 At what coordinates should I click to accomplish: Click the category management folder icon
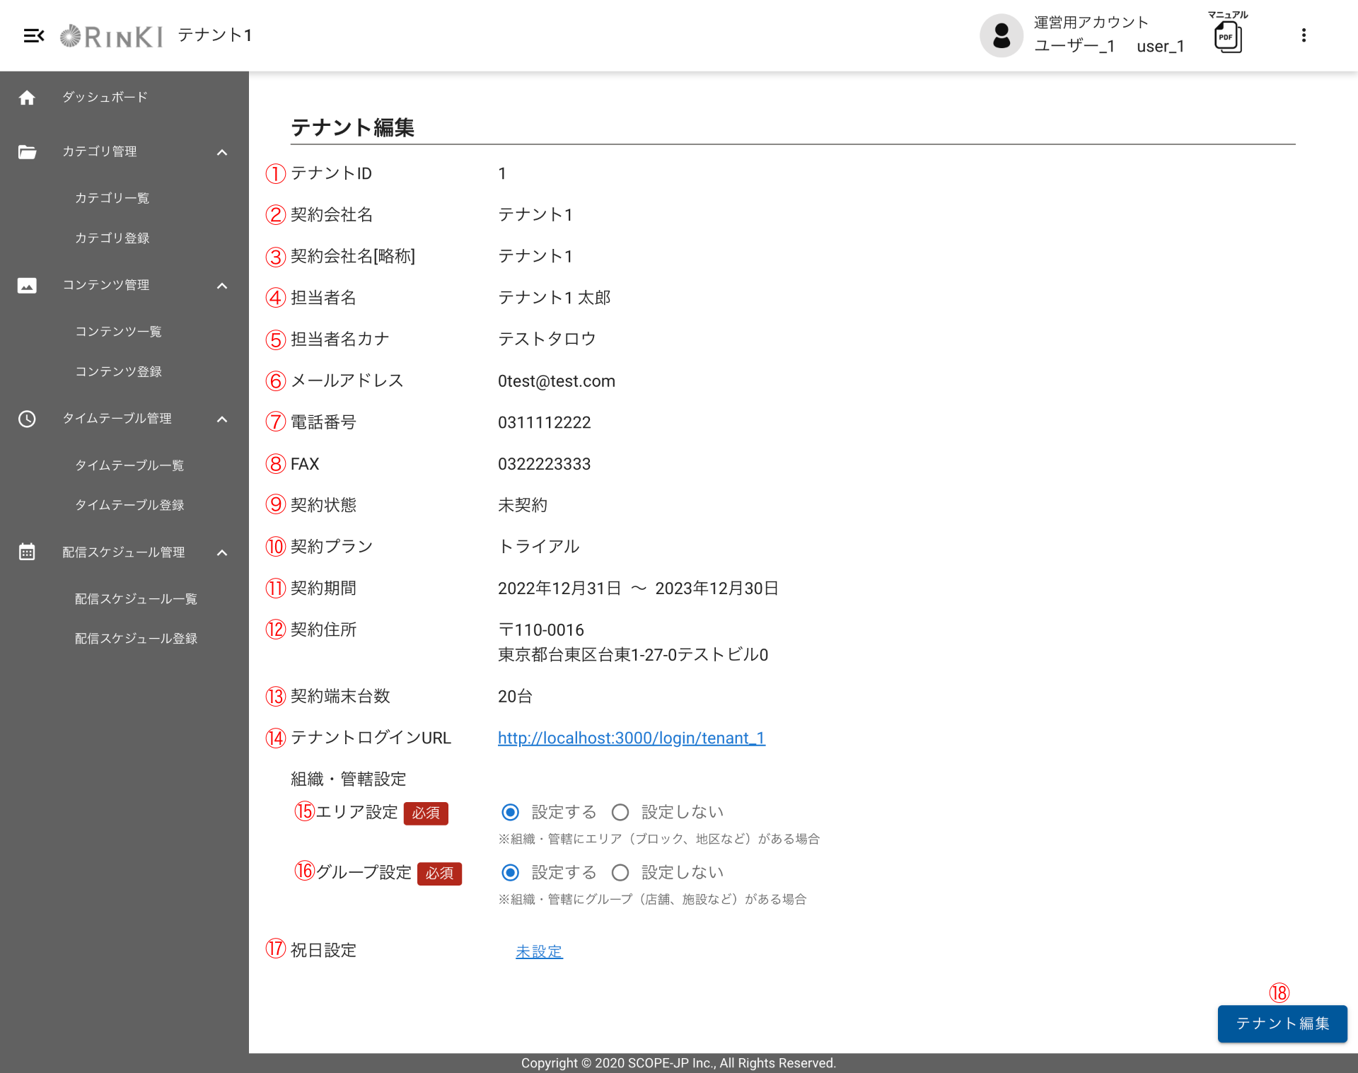27,152
